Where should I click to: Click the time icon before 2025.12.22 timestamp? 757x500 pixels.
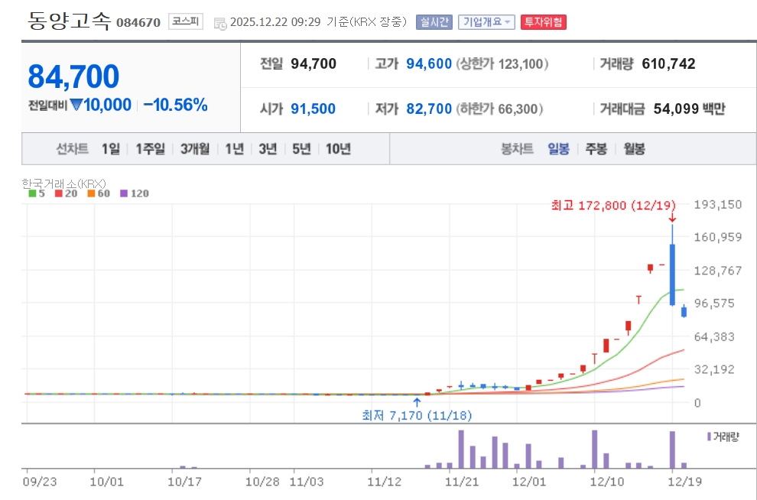point(219,22)
